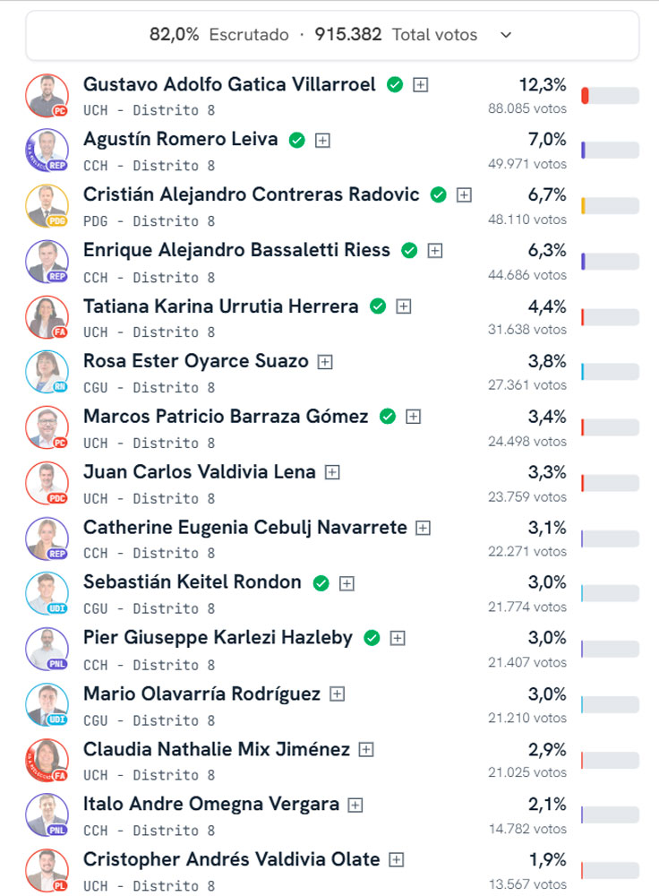The height and width of the screenshot is (896, 659).
Task: Click Catherine Cebulj Navarrete's profile picture
Action: (x=47, y=539)
